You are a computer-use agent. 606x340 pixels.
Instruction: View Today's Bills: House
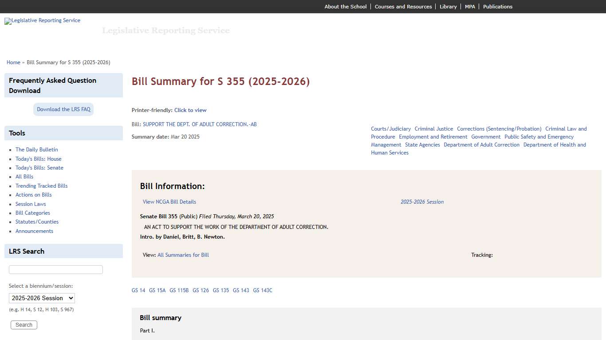39,158
